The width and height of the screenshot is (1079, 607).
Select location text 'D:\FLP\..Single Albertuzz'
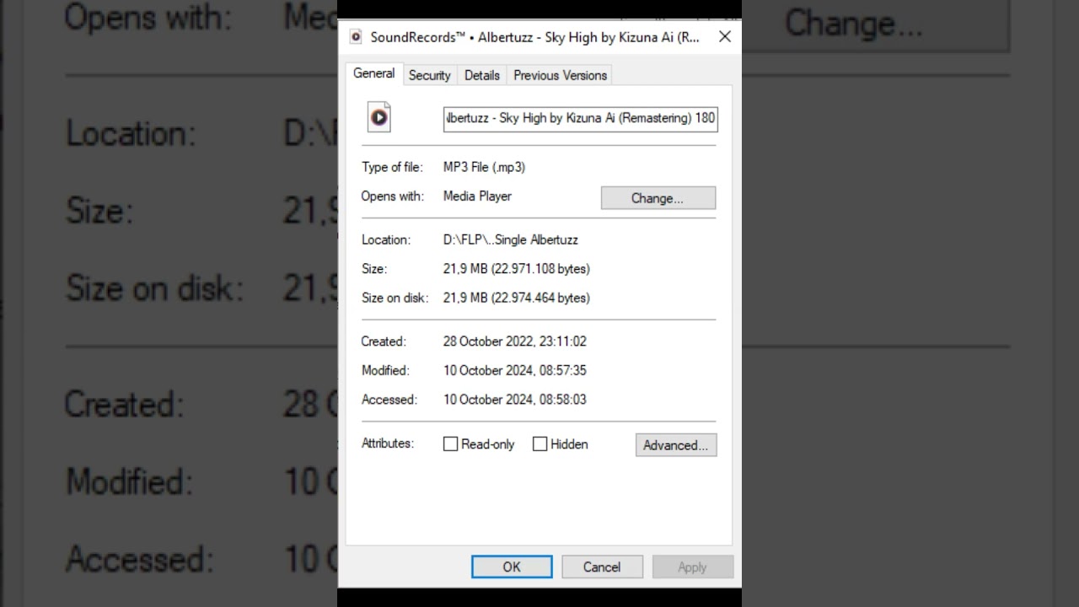511,239
